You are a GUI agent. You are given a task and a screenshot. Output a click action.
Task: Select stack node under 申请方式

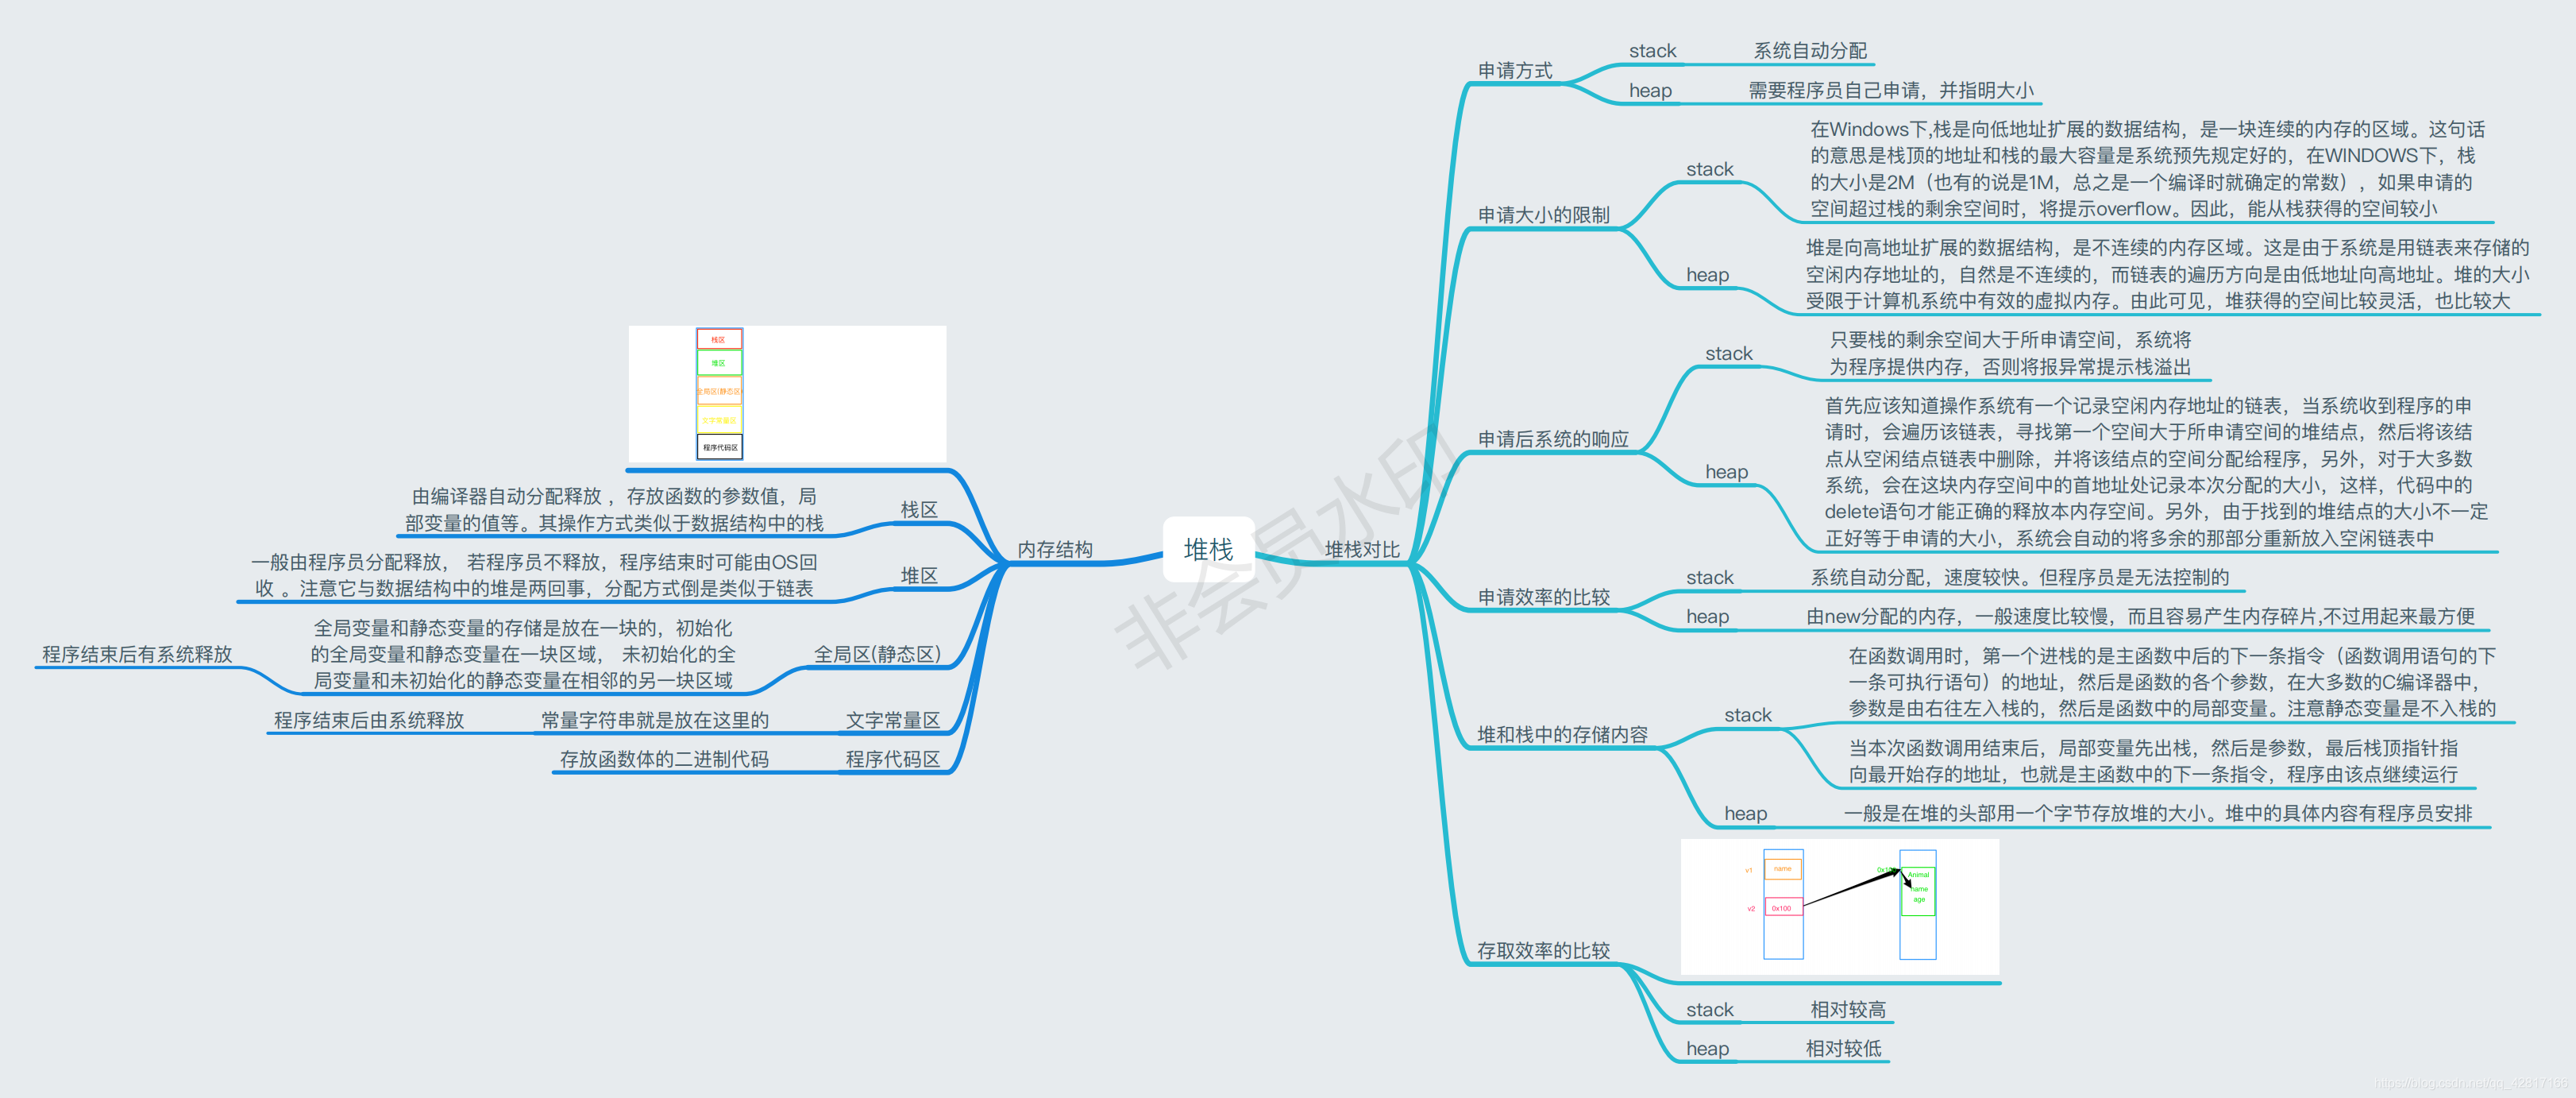point(1652,50)
